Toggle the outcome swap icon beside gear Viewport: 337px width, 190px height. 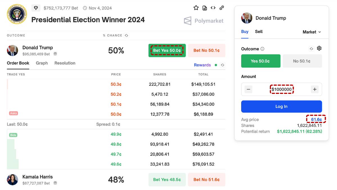tap(311, 49)
